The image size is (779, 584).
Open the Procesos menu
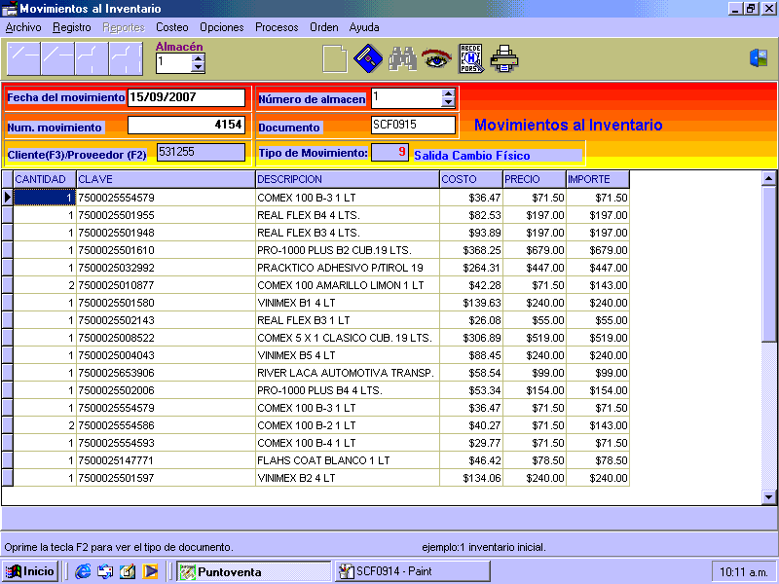277,27
